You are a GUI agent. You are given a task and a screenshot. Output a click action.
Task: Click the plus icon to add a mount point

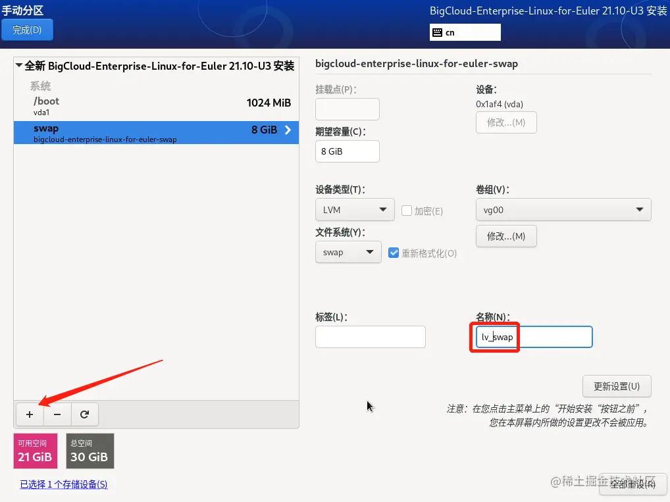pyautogui.click(x=30, y=414)
